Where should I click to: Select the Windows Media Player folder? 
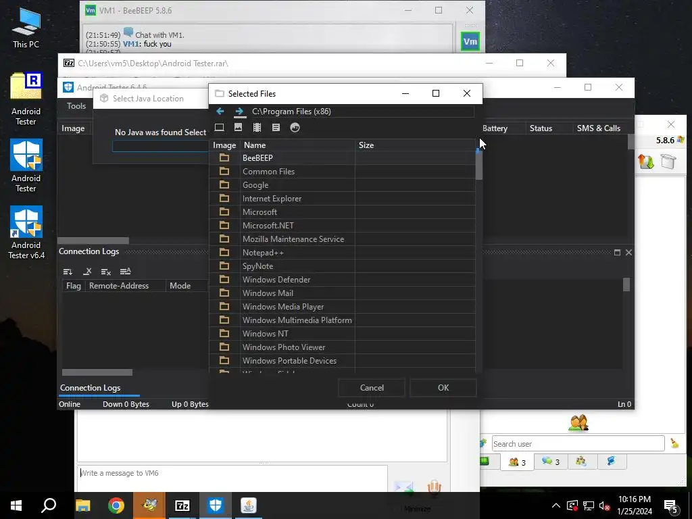pos(343,307)
